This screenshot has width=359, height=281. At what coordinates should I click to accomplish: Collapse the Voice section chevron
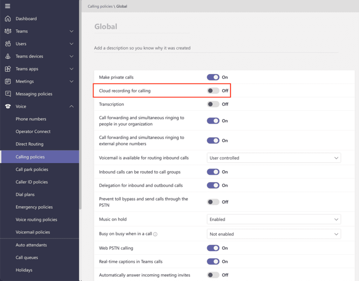tap(72, 106)
